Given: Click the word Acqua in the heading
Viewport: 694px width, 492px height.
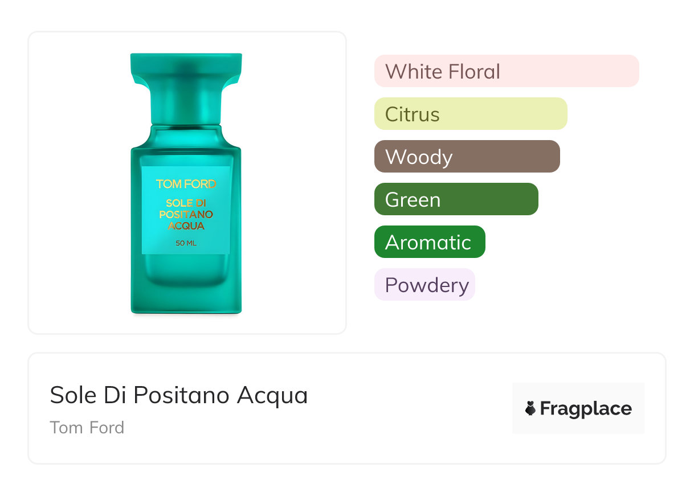Looking at the screenshot, I should click(272, 395).
